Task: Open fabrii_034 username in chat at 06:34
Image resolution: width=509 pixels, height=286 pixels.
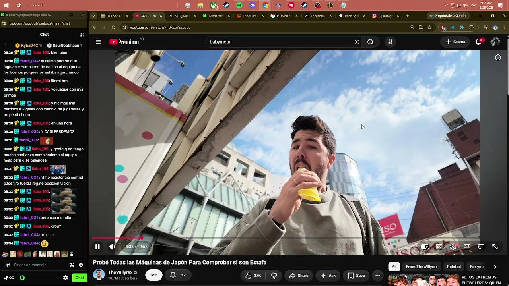Action: tap(29, 243)
